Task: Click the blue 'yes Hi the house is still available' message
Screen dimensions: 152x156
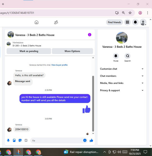Action: point(55,99)
